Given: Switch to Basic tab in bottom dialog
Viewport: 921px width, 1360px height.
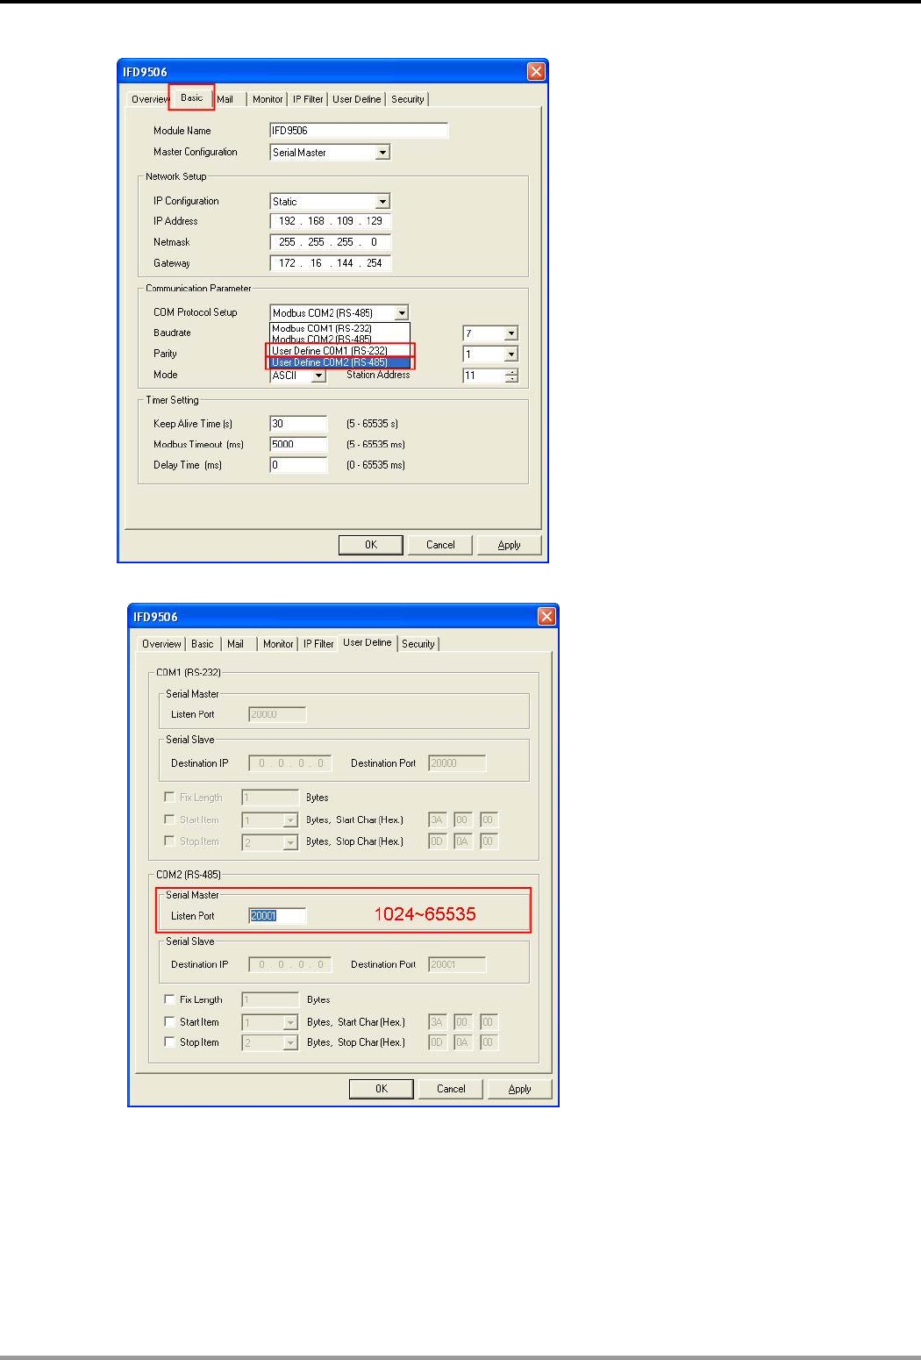Looking at the screenshot, I should point(203,644).
